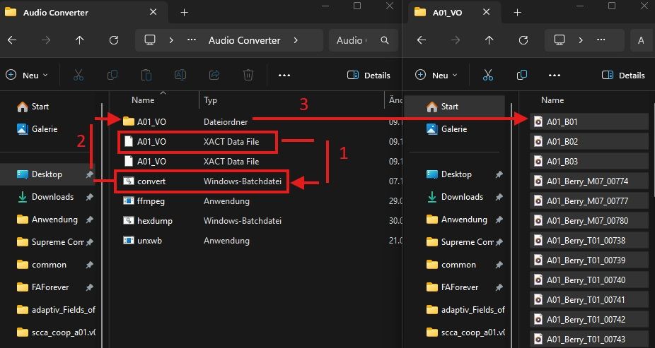This screenshot has width=655, height=348.
Task: Toggle Details pane in A01_VO window
Action: coord(623,76)
